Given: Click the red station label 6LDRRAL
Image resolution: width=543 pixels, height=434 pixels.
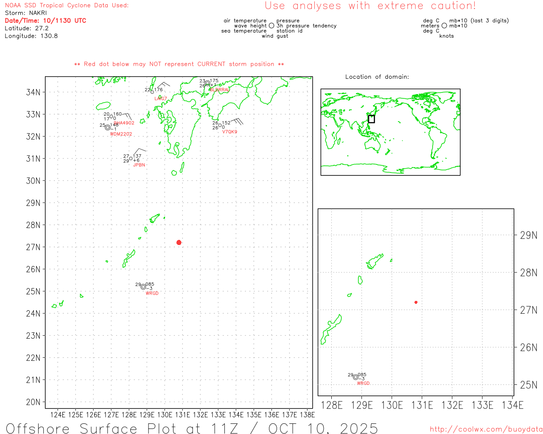Looking at the screenshot, I should click(x=220, y=90).
